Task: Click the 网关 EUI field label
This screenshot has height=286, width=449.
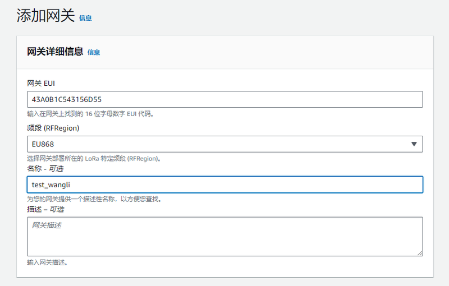Action: click(x=41, y=83)
